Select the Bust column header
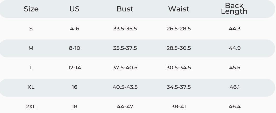Image resolution: width=276 pixels, height=113 pixels. point(125,9)
